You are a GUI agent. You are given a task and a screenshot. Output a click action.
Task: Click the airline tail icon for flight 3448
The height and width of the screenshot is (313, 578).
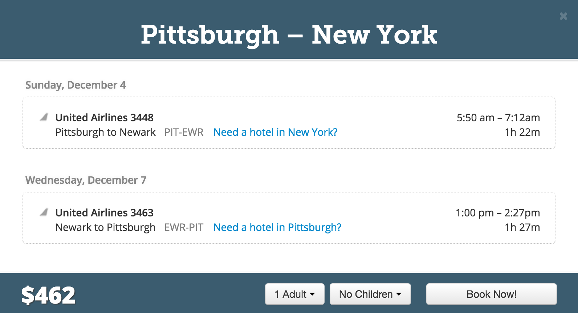44,117
